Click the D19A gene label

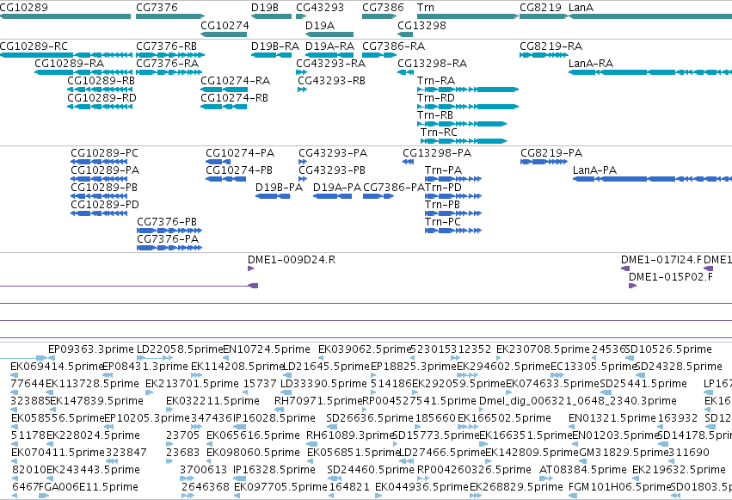pyautogui.click(x=320, y=25)
